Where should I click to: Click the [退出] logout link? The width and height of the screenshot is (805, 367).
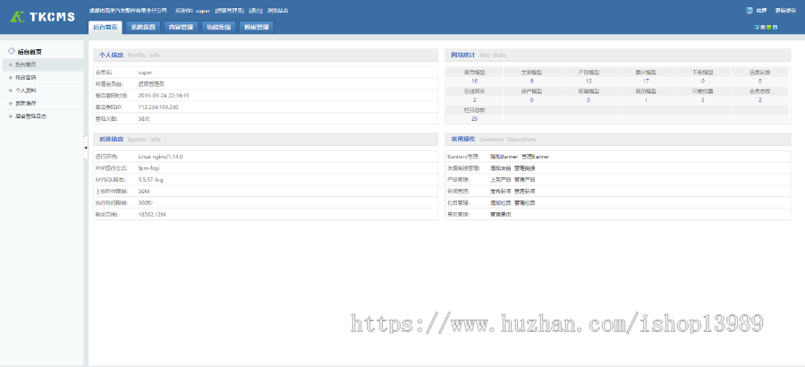tap(256, 10)
